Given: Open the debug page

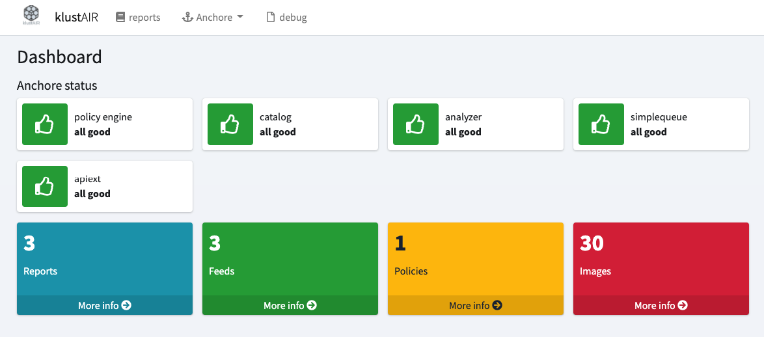Looking at the screenshot, I should pyautogui.click(x=286, y=17).
